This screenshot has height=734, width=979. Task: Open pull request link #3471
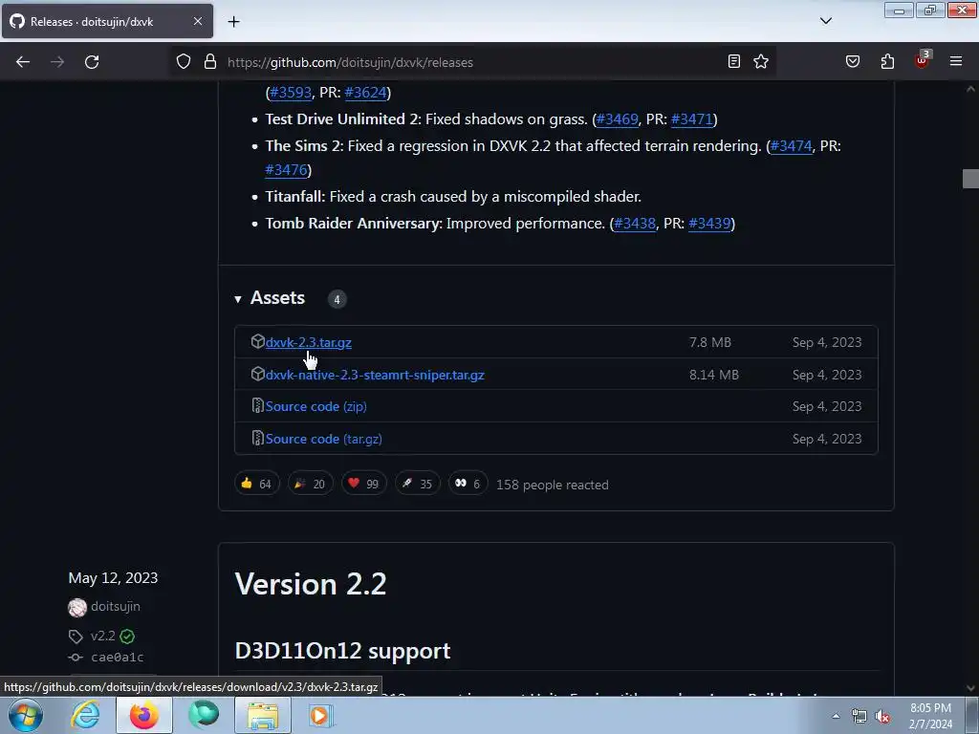(692, 119)
